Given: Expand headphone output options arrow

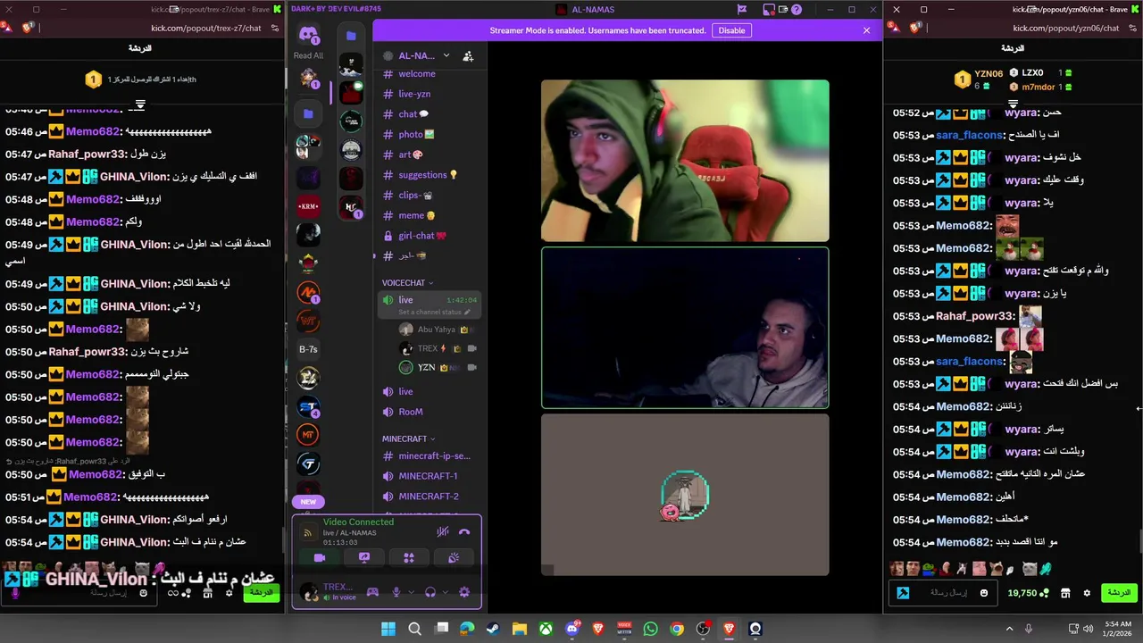Looking at the screenshot, I should pyautogui.click(x=444, y=592).
